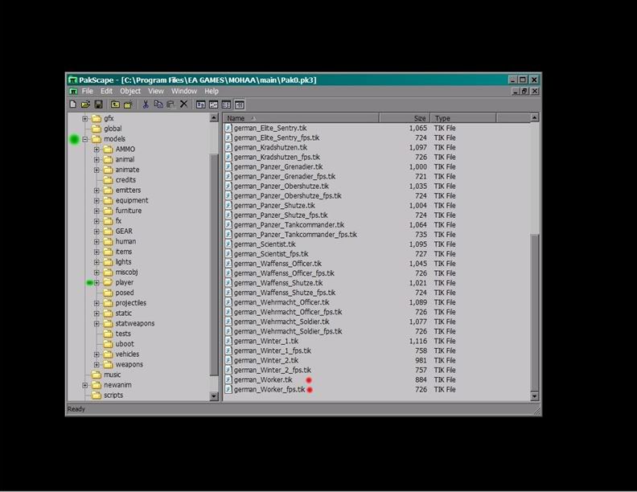Open the Object menu
Screen dimensions: 637x492
click(130, 91)
